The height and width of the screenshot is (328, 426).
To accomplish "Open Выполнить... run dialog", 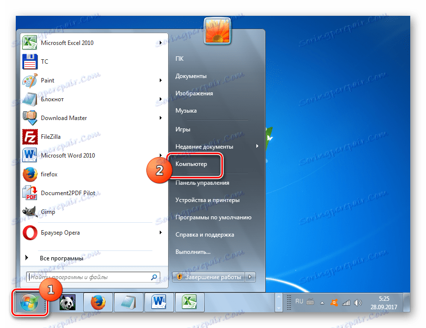I will click(x=193, y=252).
